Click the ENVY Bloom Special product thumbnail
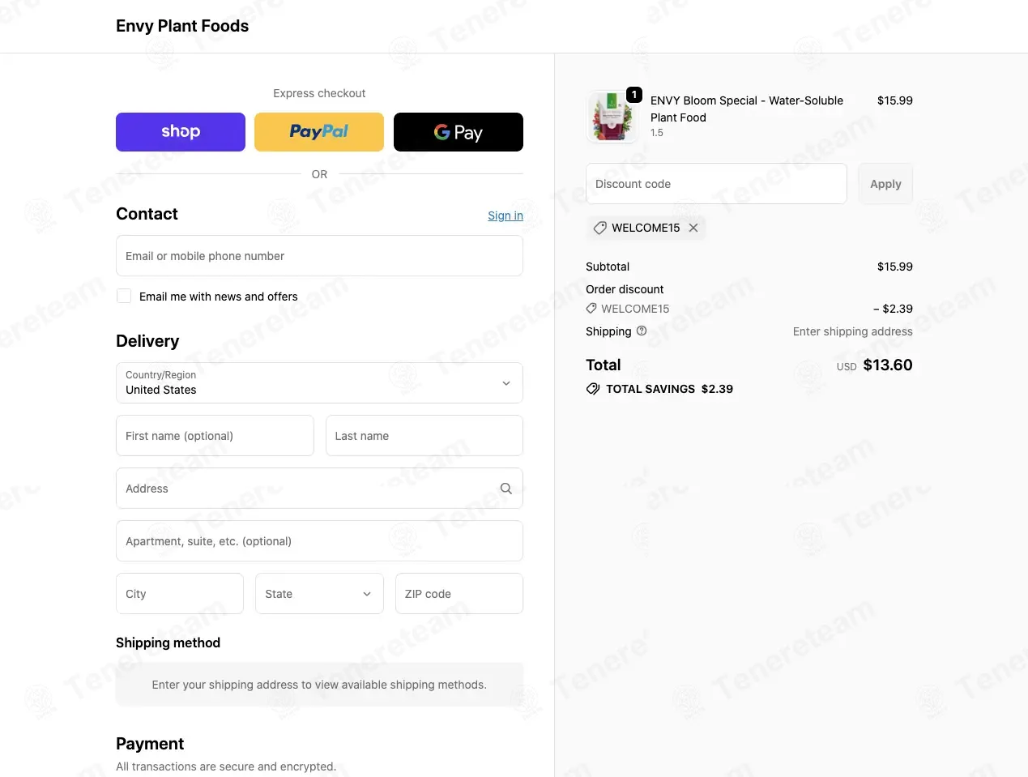 click(x=612, y=117)
